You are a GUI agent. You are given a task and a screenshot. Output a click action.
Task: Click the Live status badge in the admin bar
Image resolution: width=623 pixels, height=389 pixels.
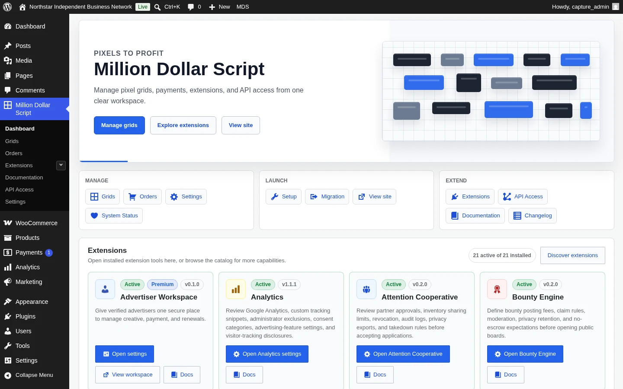[x=143, y=7]
